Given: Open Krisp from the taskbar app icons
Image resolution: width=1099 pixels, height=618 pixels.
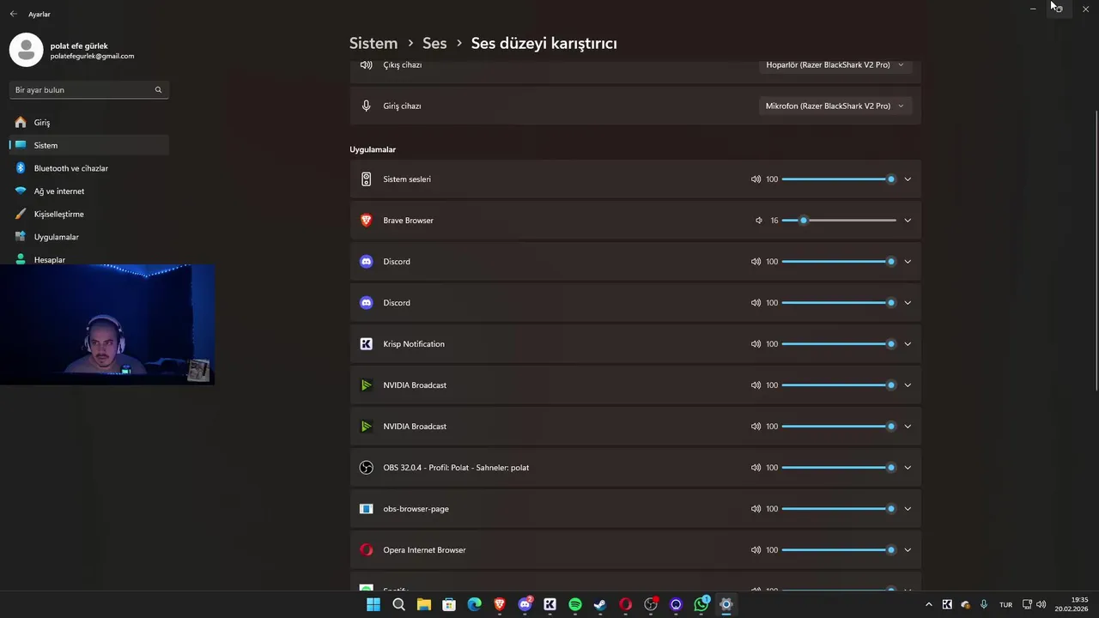Looking at the screenshot, I should (x=549, y=604).
